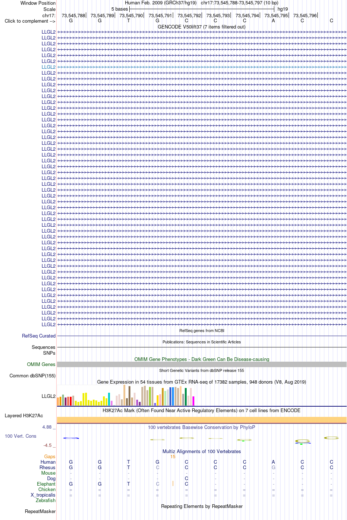Open the GENCODE V50lift37 track title

point(202,27)
